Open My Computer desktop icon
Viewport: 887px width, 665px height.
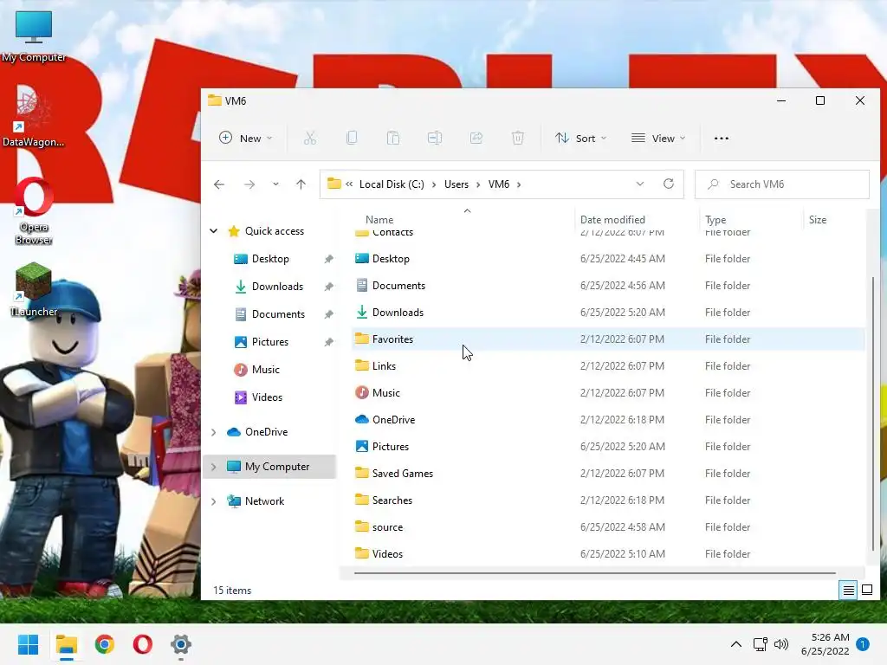[34, 36]
